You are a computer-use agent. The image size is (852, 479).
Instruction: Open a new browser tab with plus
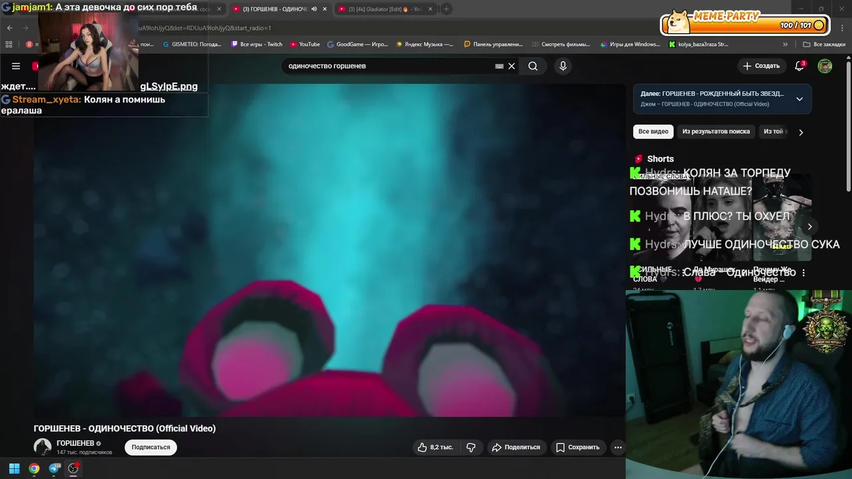pyautogui.click(x=447, y=9)
